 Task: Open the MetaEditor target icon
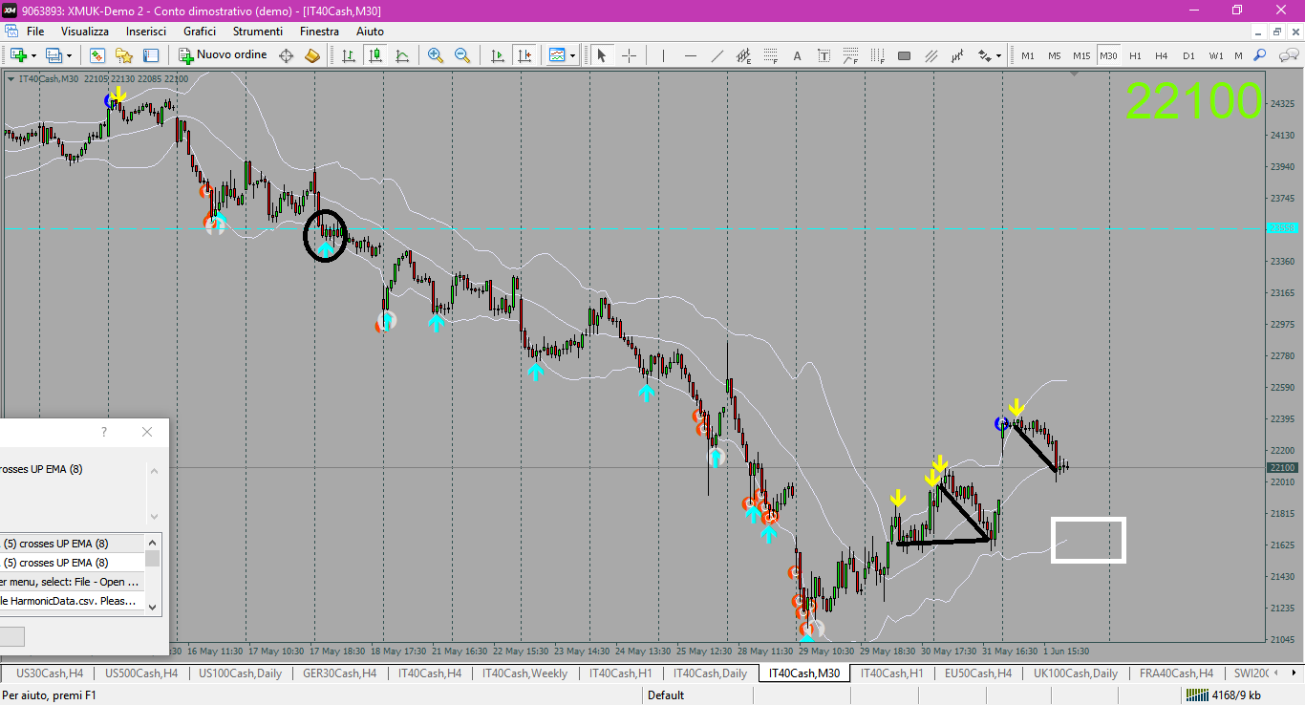tap(286, 55)
